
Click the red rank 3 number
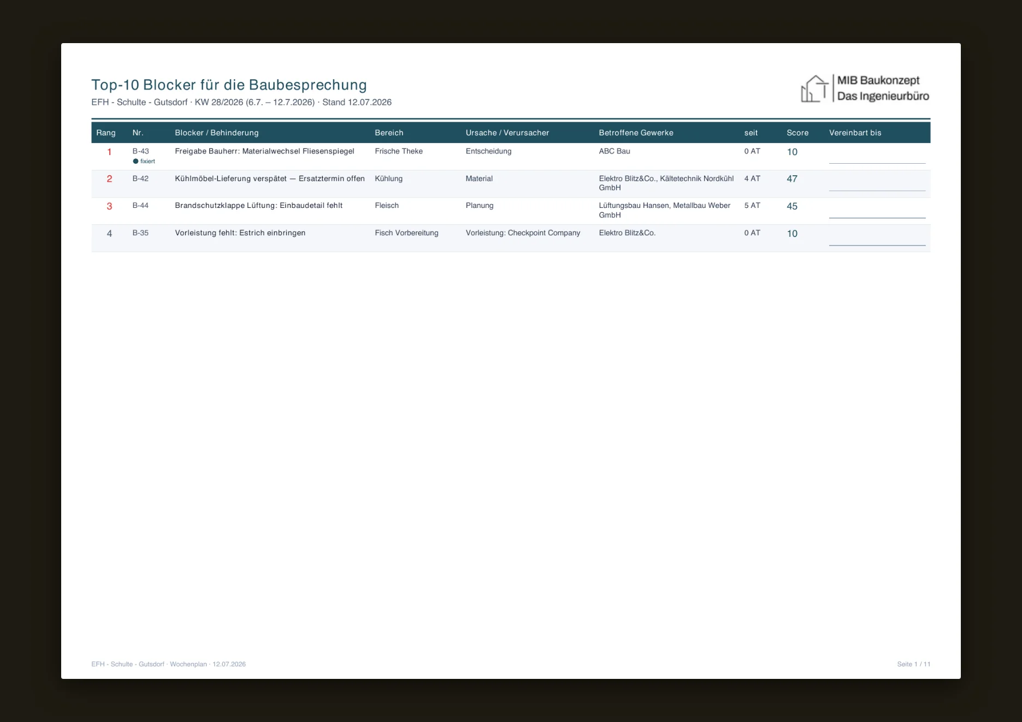[x=109, y=206]
